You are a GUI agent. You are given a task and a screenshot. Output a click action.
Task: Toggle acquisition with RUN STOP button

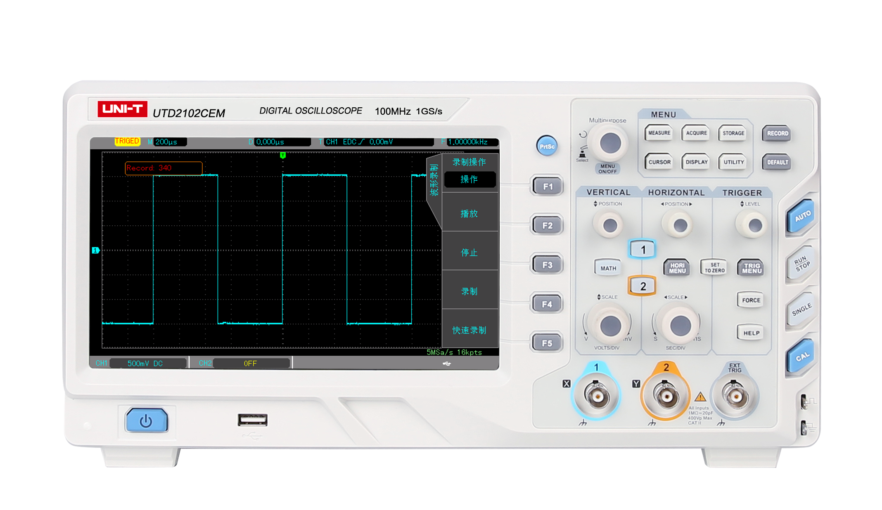click(801, 263)
